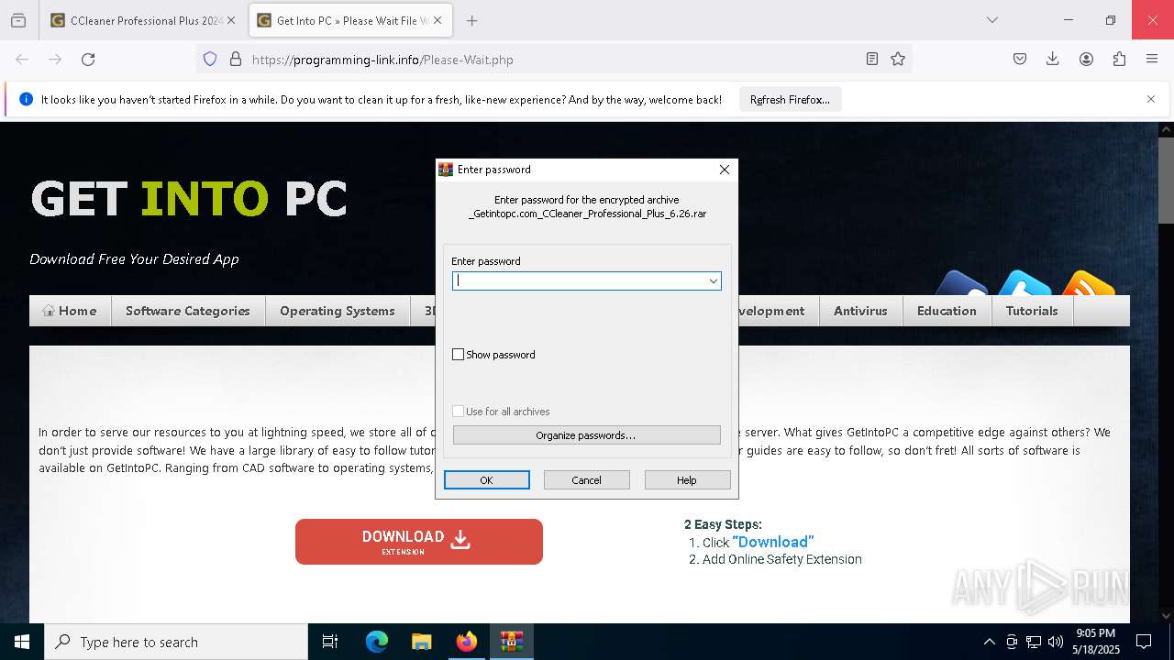Click the network tray icon
The width and height of the screenshot is (1174, 660).
click(x=1034, y=642)
